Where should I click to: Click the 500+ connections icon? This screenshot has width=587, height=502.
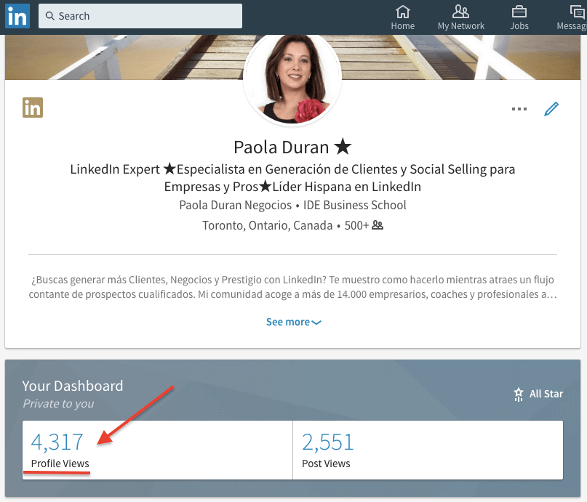click(378, 225)
